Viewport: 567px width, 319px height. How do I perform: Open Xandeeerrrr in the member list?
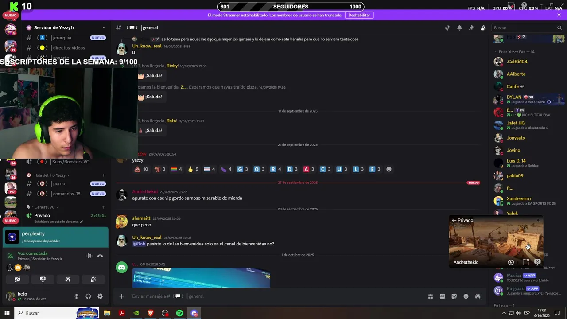(x=527, y=201)
